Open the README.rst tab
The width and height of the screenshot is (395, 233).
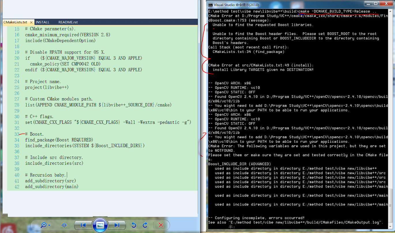pos(68,22)
